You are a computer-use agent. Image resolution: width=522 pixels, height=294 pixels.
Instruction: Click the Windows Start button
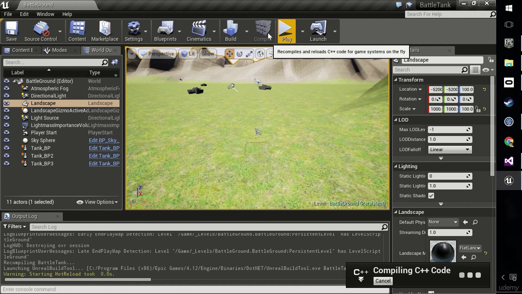tap(509, 8)
